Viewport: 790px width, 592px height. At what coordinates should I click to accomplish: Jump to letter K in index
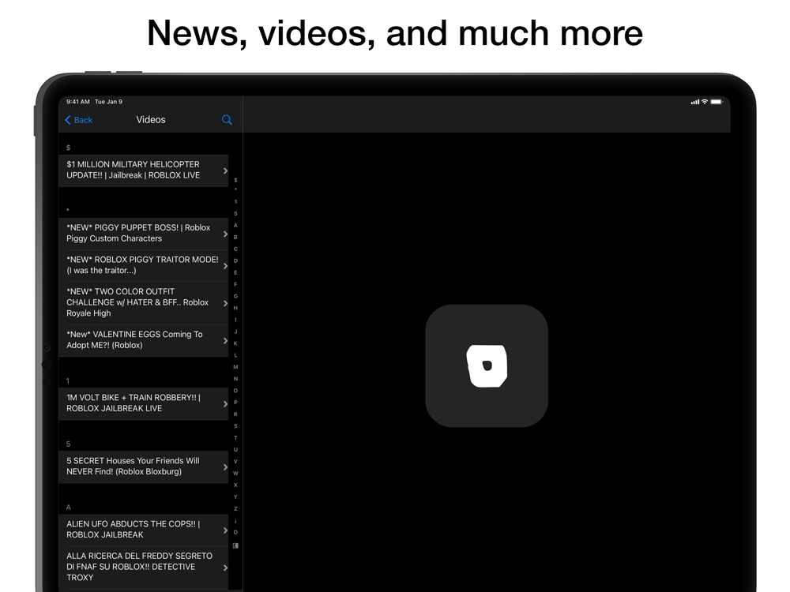click(x=235, y=343)
